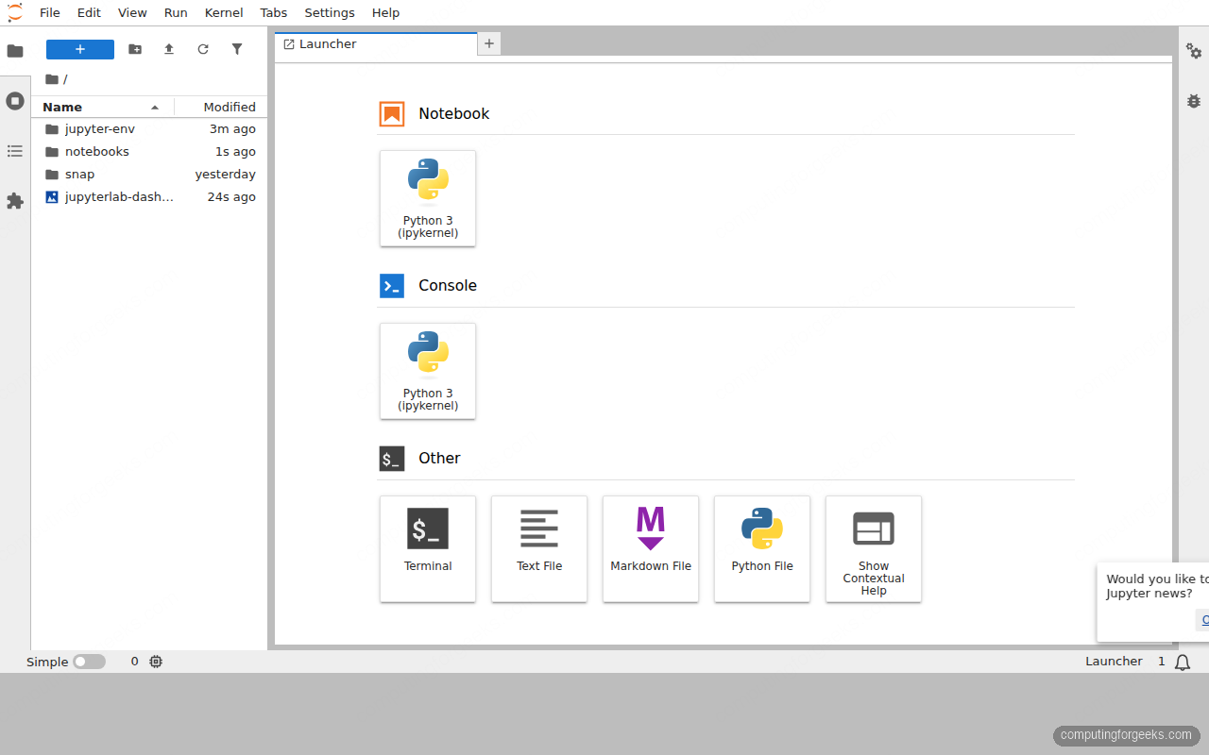
Task: Click the '24s ago' modified time
Action: point(231,196)
